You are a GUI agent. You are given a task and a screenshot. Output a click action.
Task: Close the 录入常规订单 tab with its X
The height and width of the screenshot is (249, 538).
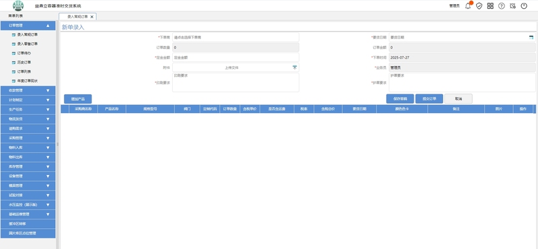pos(91,16)
